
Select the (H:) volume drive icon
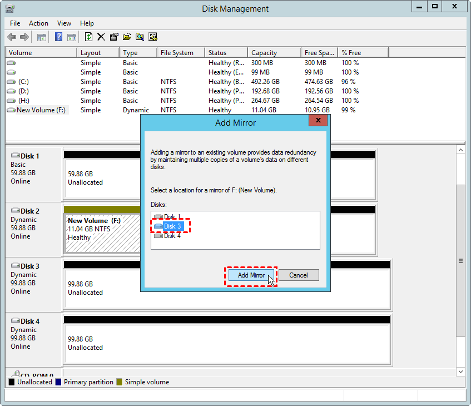click(12, 101)
